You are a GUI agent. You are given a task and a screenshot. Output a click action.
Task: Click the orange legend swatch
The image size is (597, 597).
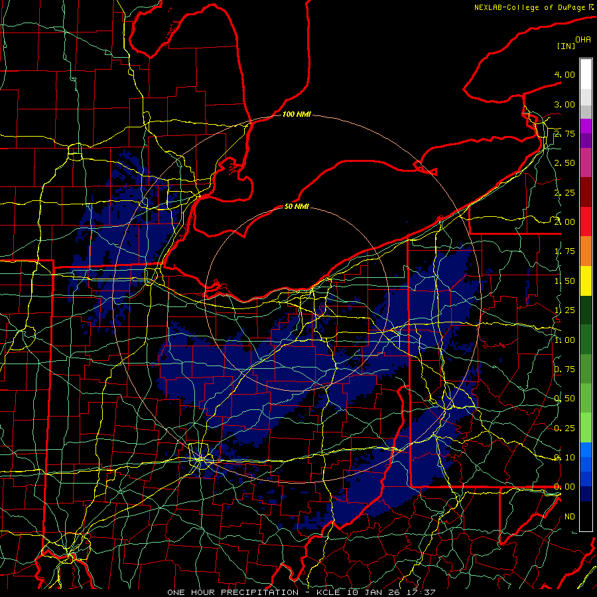(x=586, y=251)
